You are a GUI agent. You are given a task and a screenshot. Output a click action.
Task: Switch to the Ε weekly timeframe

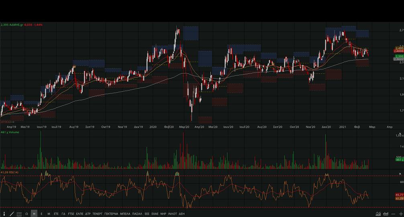[x=41, y=214]
